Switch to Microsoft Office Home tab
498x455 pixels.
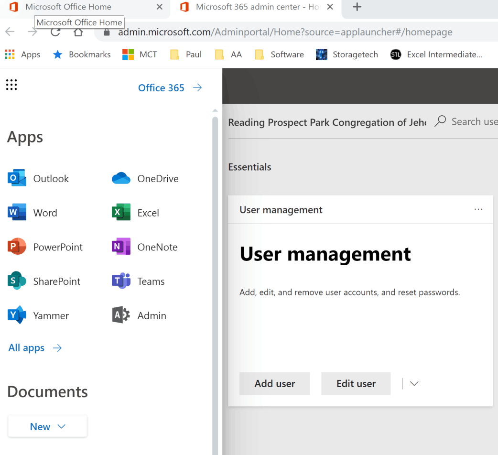[68, 7]
